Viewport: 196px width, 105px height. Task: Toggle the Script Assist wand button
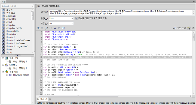tap(189, 28)
